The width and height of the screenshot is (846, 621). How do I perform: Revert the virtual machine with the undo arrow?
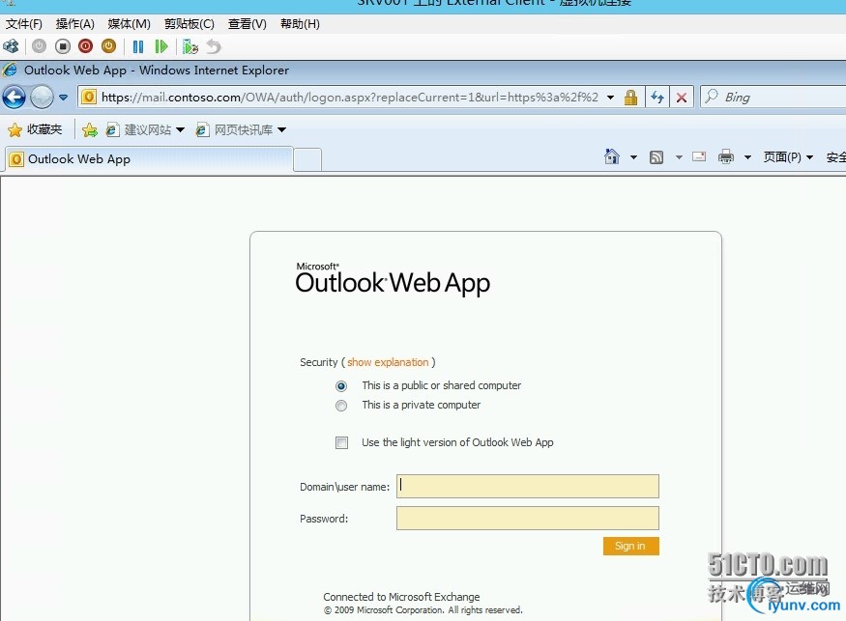coord(214,47)
